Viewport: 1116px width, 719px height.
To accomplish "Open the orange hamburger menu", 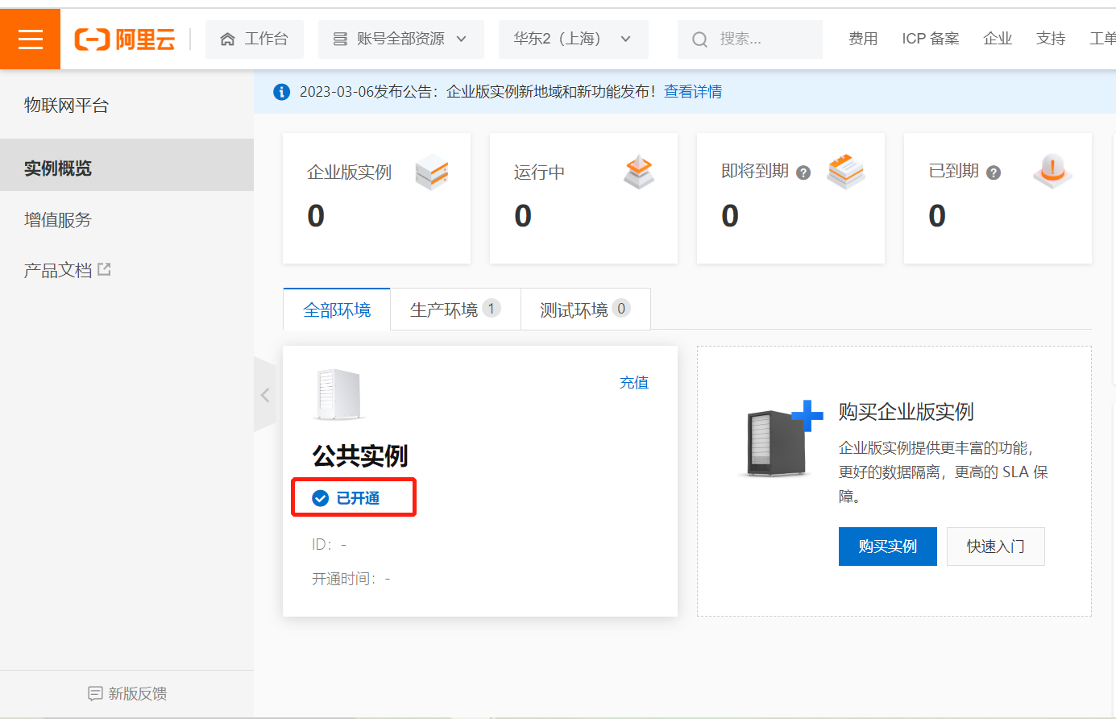I will (x=30, y=39).
